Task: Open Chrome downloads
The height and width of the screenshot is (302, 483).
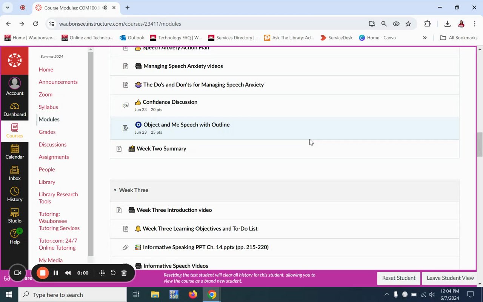Action: (448, 24)
